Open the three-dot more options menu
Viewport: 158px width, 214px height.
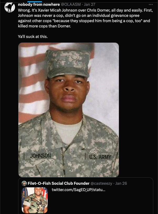tap(151, 4)
